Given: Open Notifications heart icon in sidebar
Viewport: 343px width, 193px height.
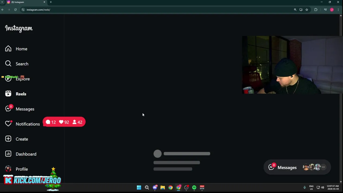Looking at the screenshot, I should (8, 124).
